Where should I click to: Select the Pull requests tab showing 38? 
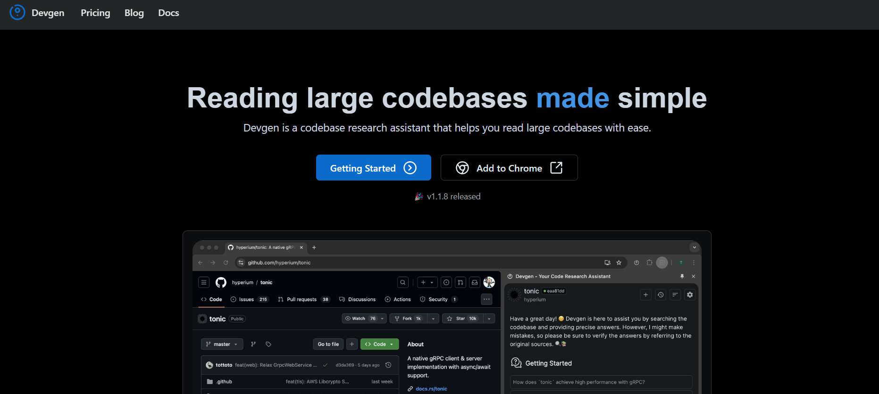[x=304, y=299]
